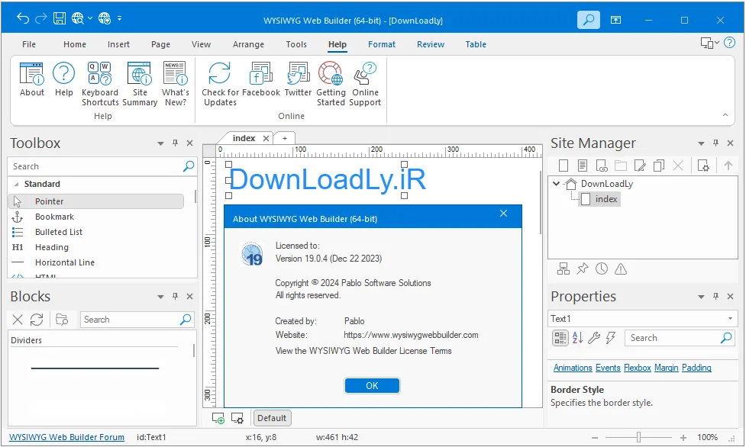Screen dimensions: 746x447
Task: Collapse the Standard toolbox group
Action: pos(17,184)
